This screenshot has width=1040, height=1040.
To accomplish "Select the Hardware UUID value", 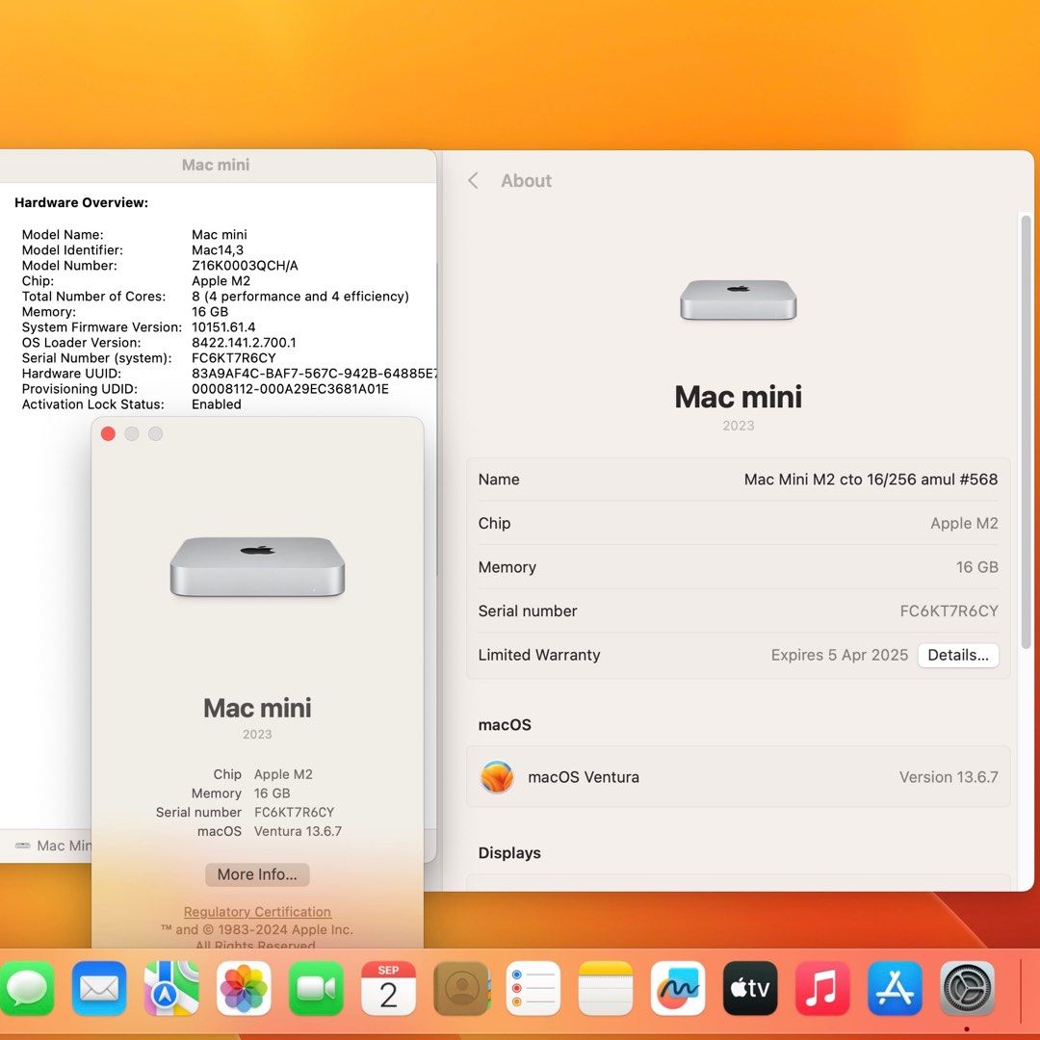I will click(314, 374).
